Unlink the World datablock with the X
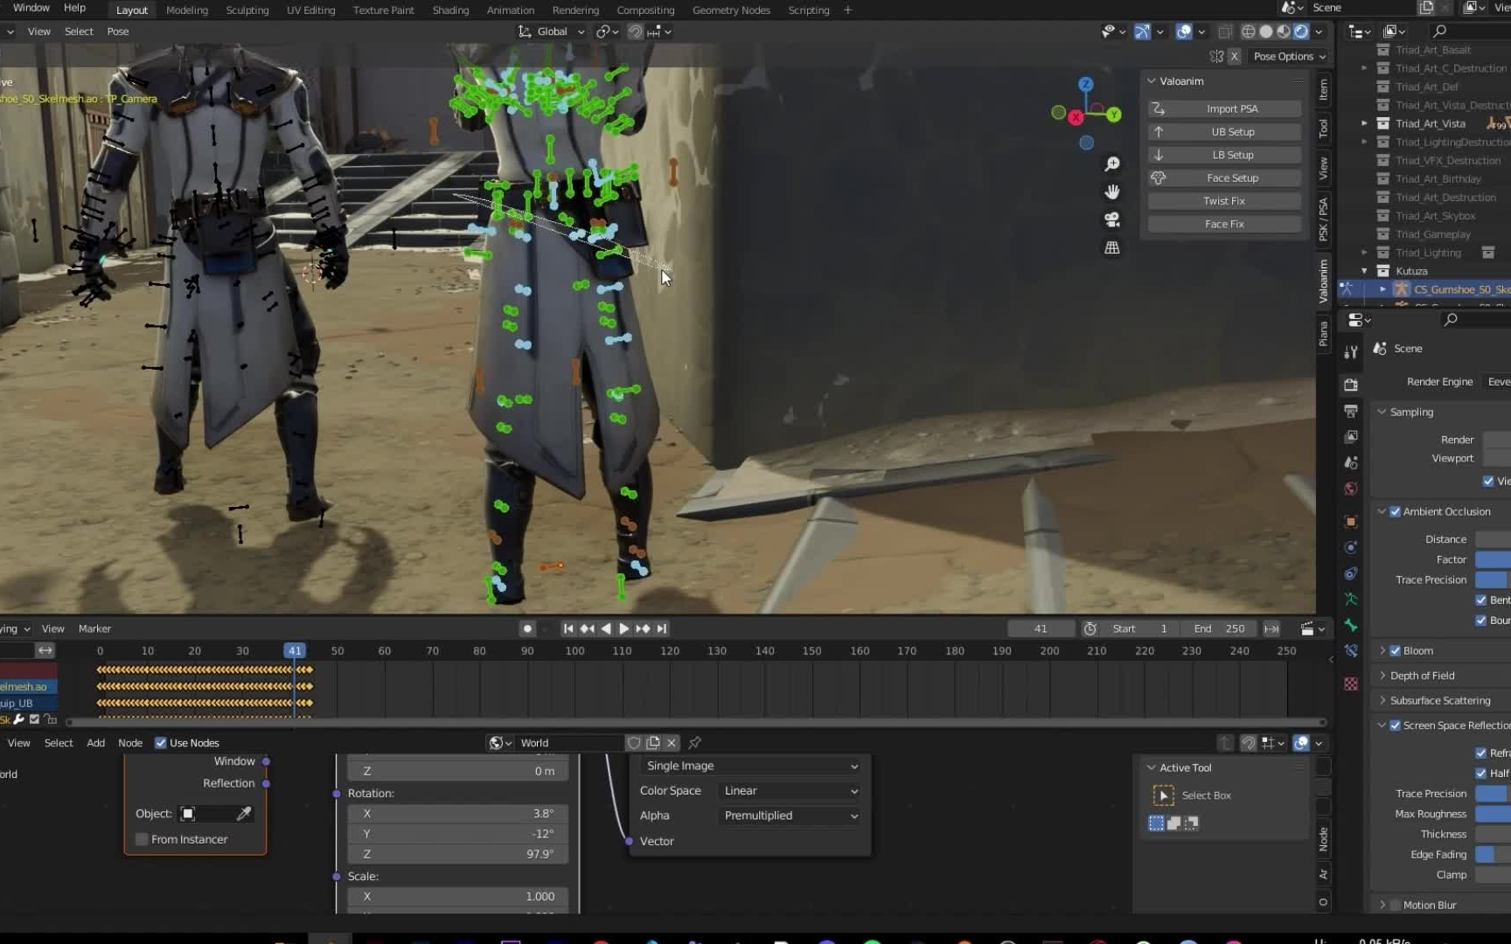 click(x=672, y=743)
